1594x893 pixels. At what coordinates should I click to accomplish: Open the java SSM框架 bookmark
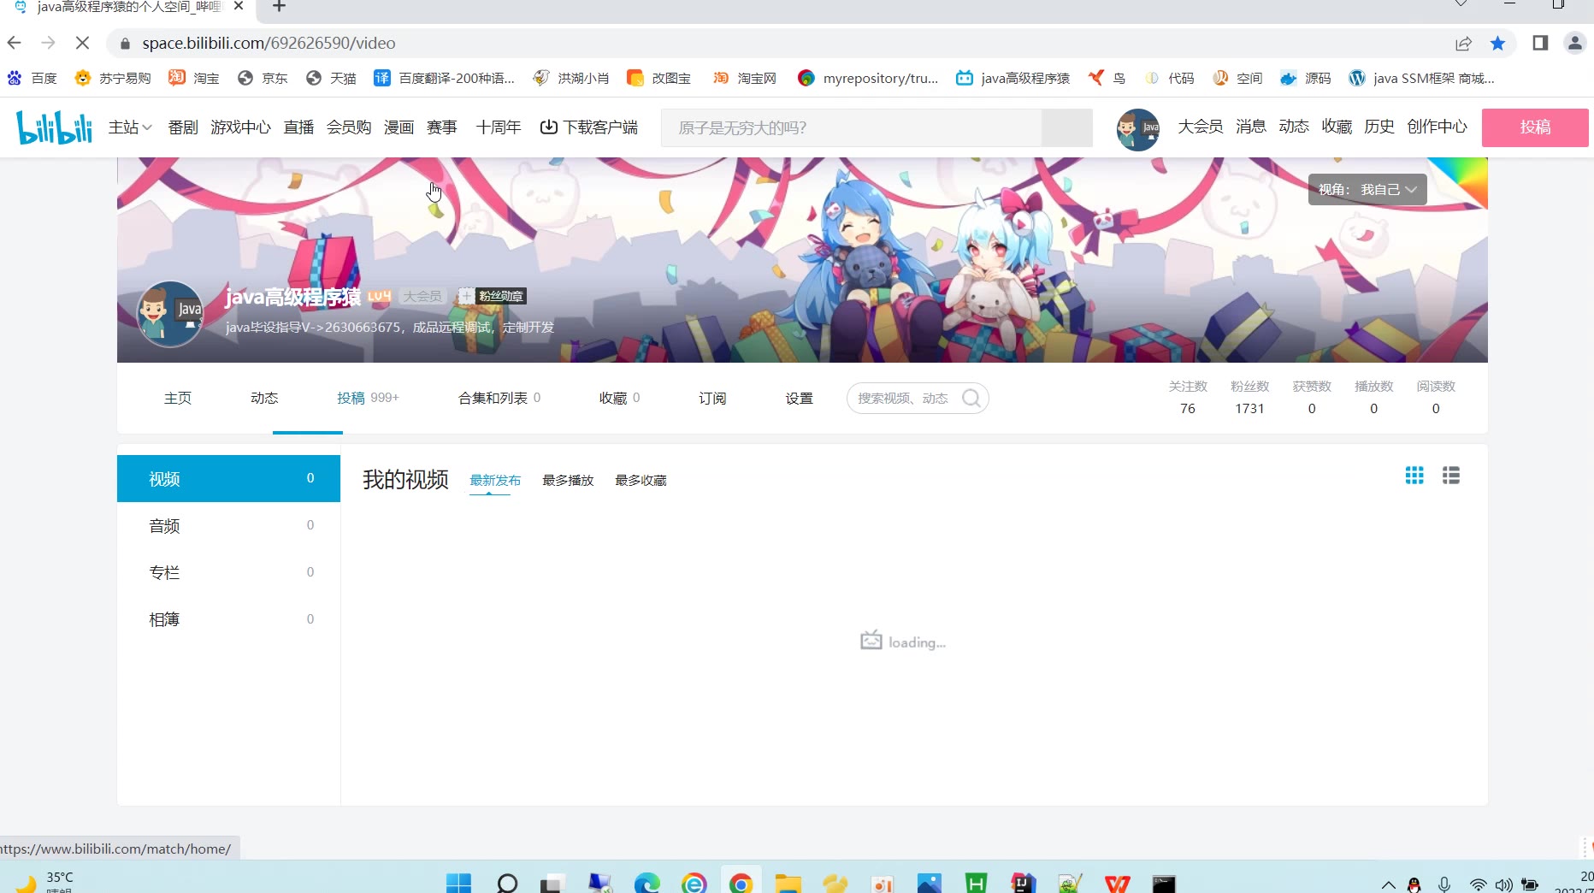tap(1421, 78)
